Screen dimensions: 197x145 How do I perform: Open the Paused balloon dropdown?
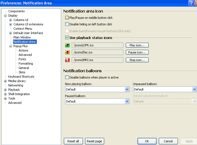127,101
